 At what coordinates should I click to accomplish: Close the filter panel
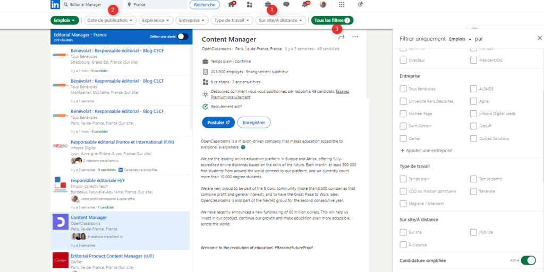(x=540, y=38)
